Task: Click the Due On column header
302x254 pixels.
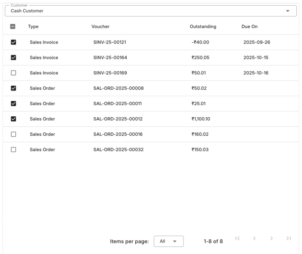Action: pos(249,27)
